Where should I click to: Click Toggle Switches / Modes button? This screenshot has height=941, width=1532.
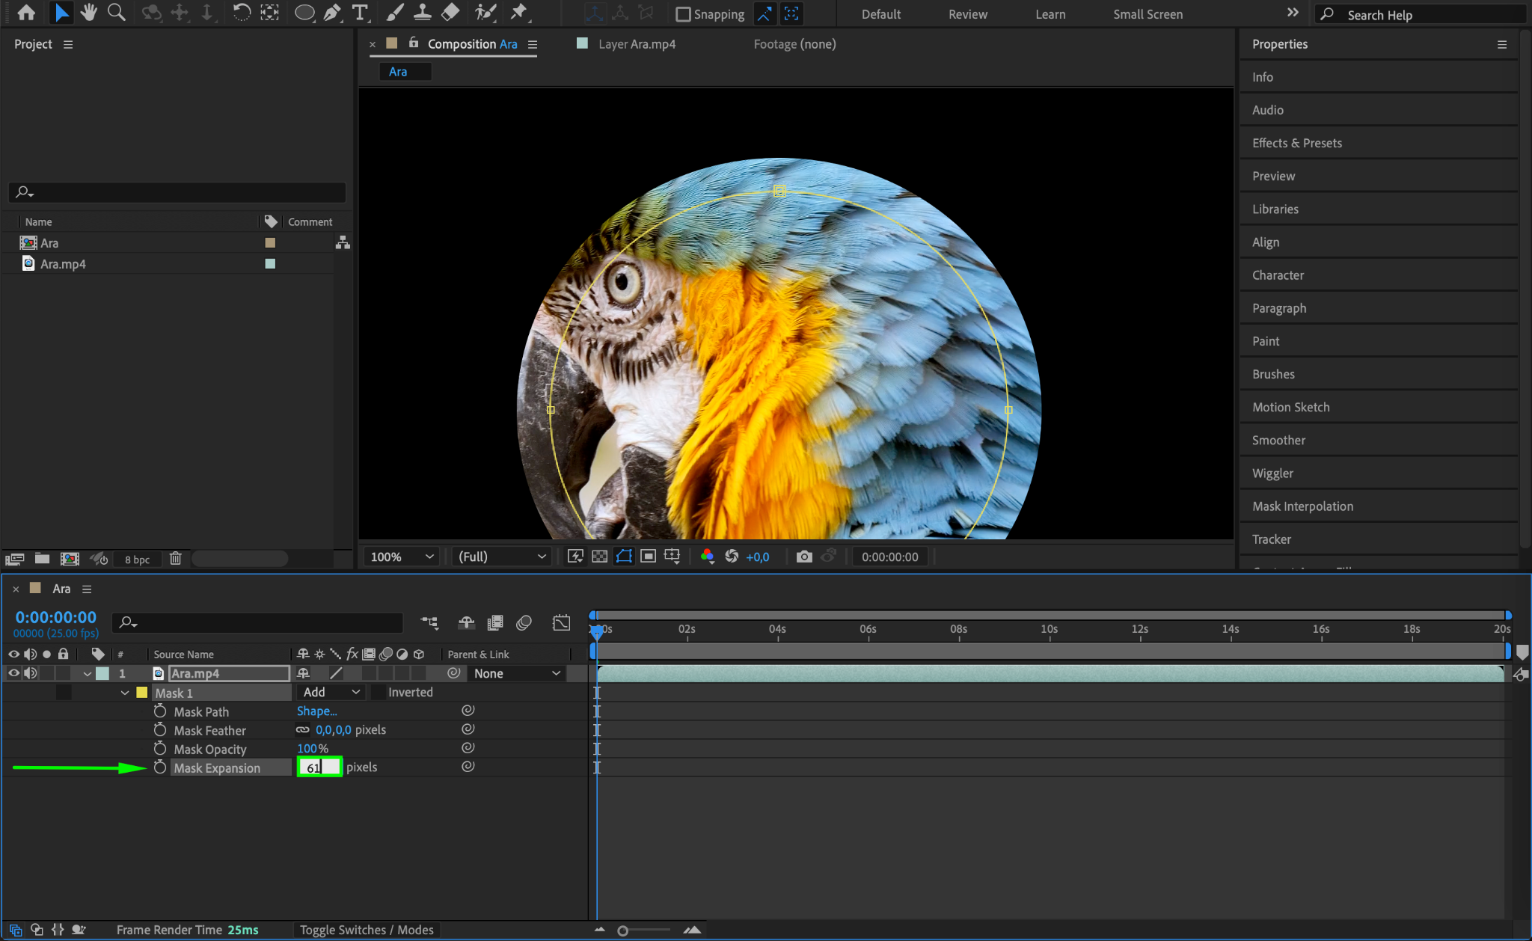click(367, 930)
